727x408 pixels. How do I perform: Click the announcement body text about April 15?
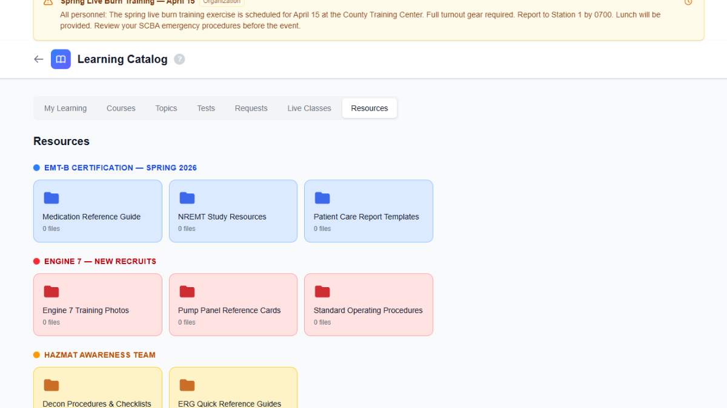[360, 20]
